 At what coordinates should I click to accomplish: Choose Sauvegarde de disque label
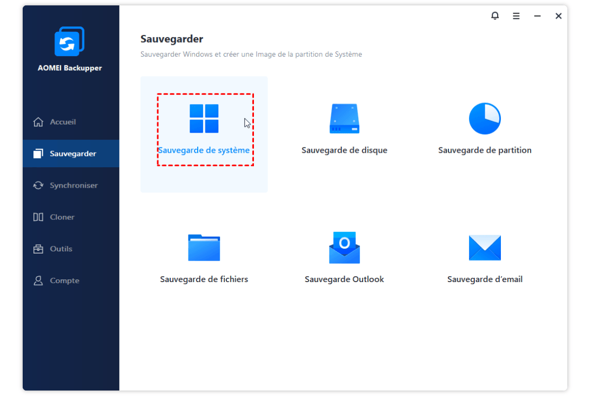[344, 150]
